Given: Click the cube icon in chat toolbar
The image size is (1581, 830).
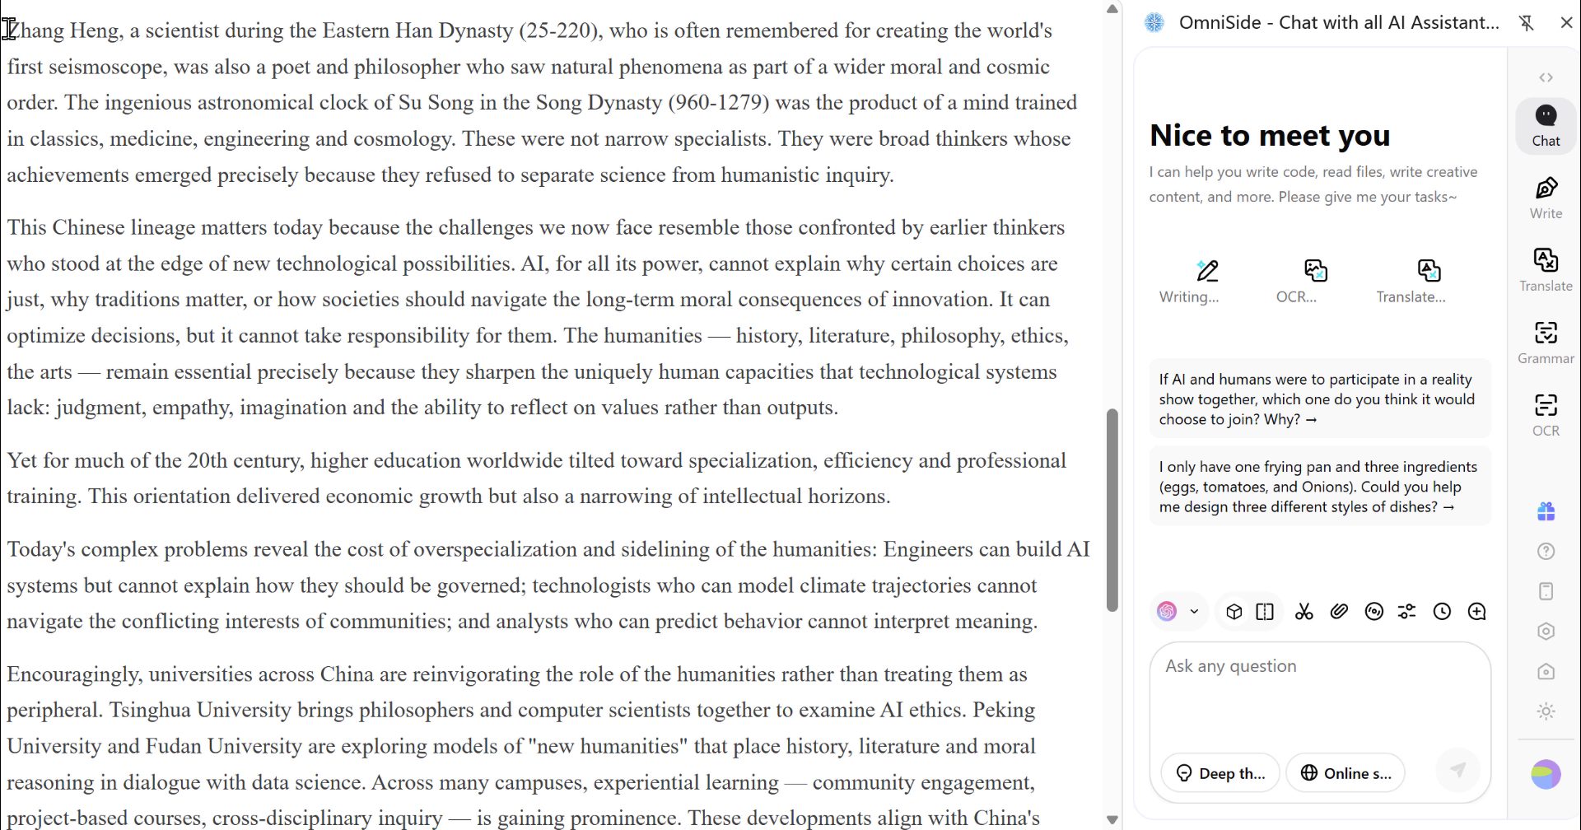Looking at the screenshot, I should click(1234, 612).
